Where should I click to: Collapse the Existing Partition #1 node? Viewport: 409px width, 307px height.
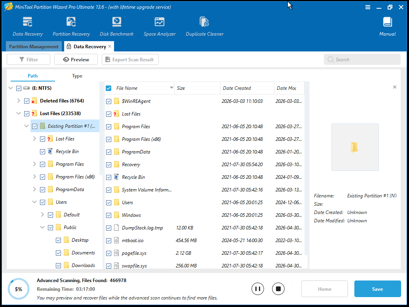(27, 126)
